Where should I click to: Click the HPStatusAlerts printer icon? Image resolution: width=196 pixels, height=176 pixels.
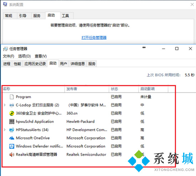pos(12,130)
